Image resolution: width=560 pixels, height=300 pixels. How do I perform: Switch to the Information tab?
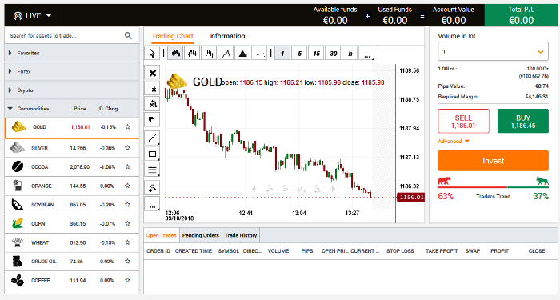coord(227,36)
